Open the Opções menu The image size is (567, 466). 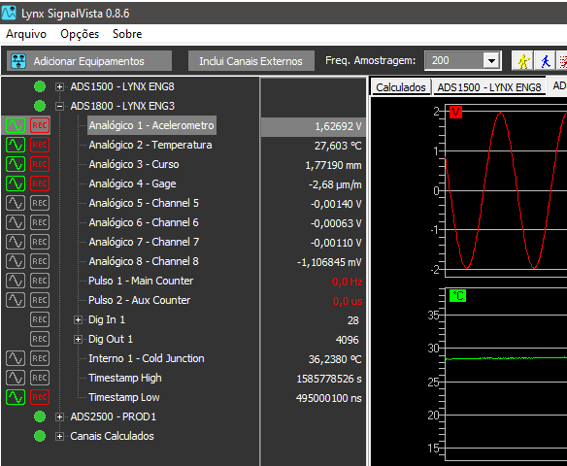click(x=80, y=34)
